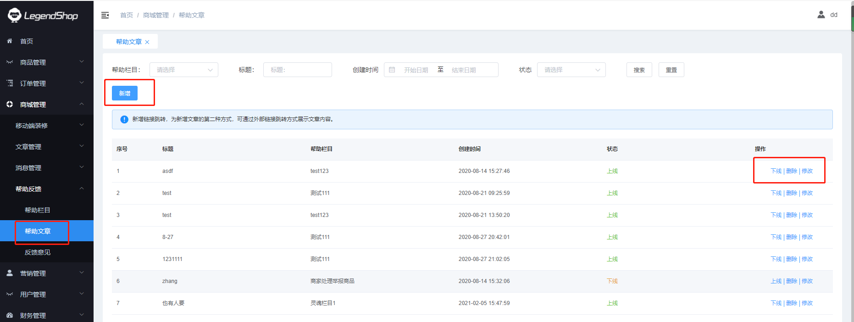The width and height of the screenshot is (854, 322).
Task: Click the calendar icon in date field
Action: coord(392,70)
